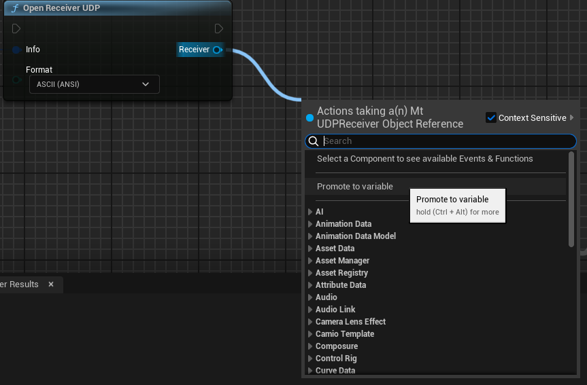The image size is (587, 385).
Task: Click the blue object pin icon in the actions header
Action: pyautogui.click(x=310, y=117)
